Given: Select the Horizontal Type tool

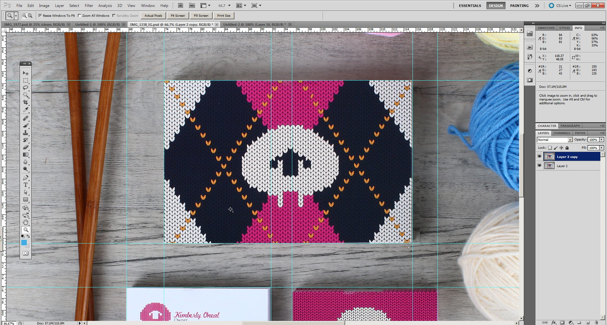Looking at the screenshot, I should click(x=26, y=185).
